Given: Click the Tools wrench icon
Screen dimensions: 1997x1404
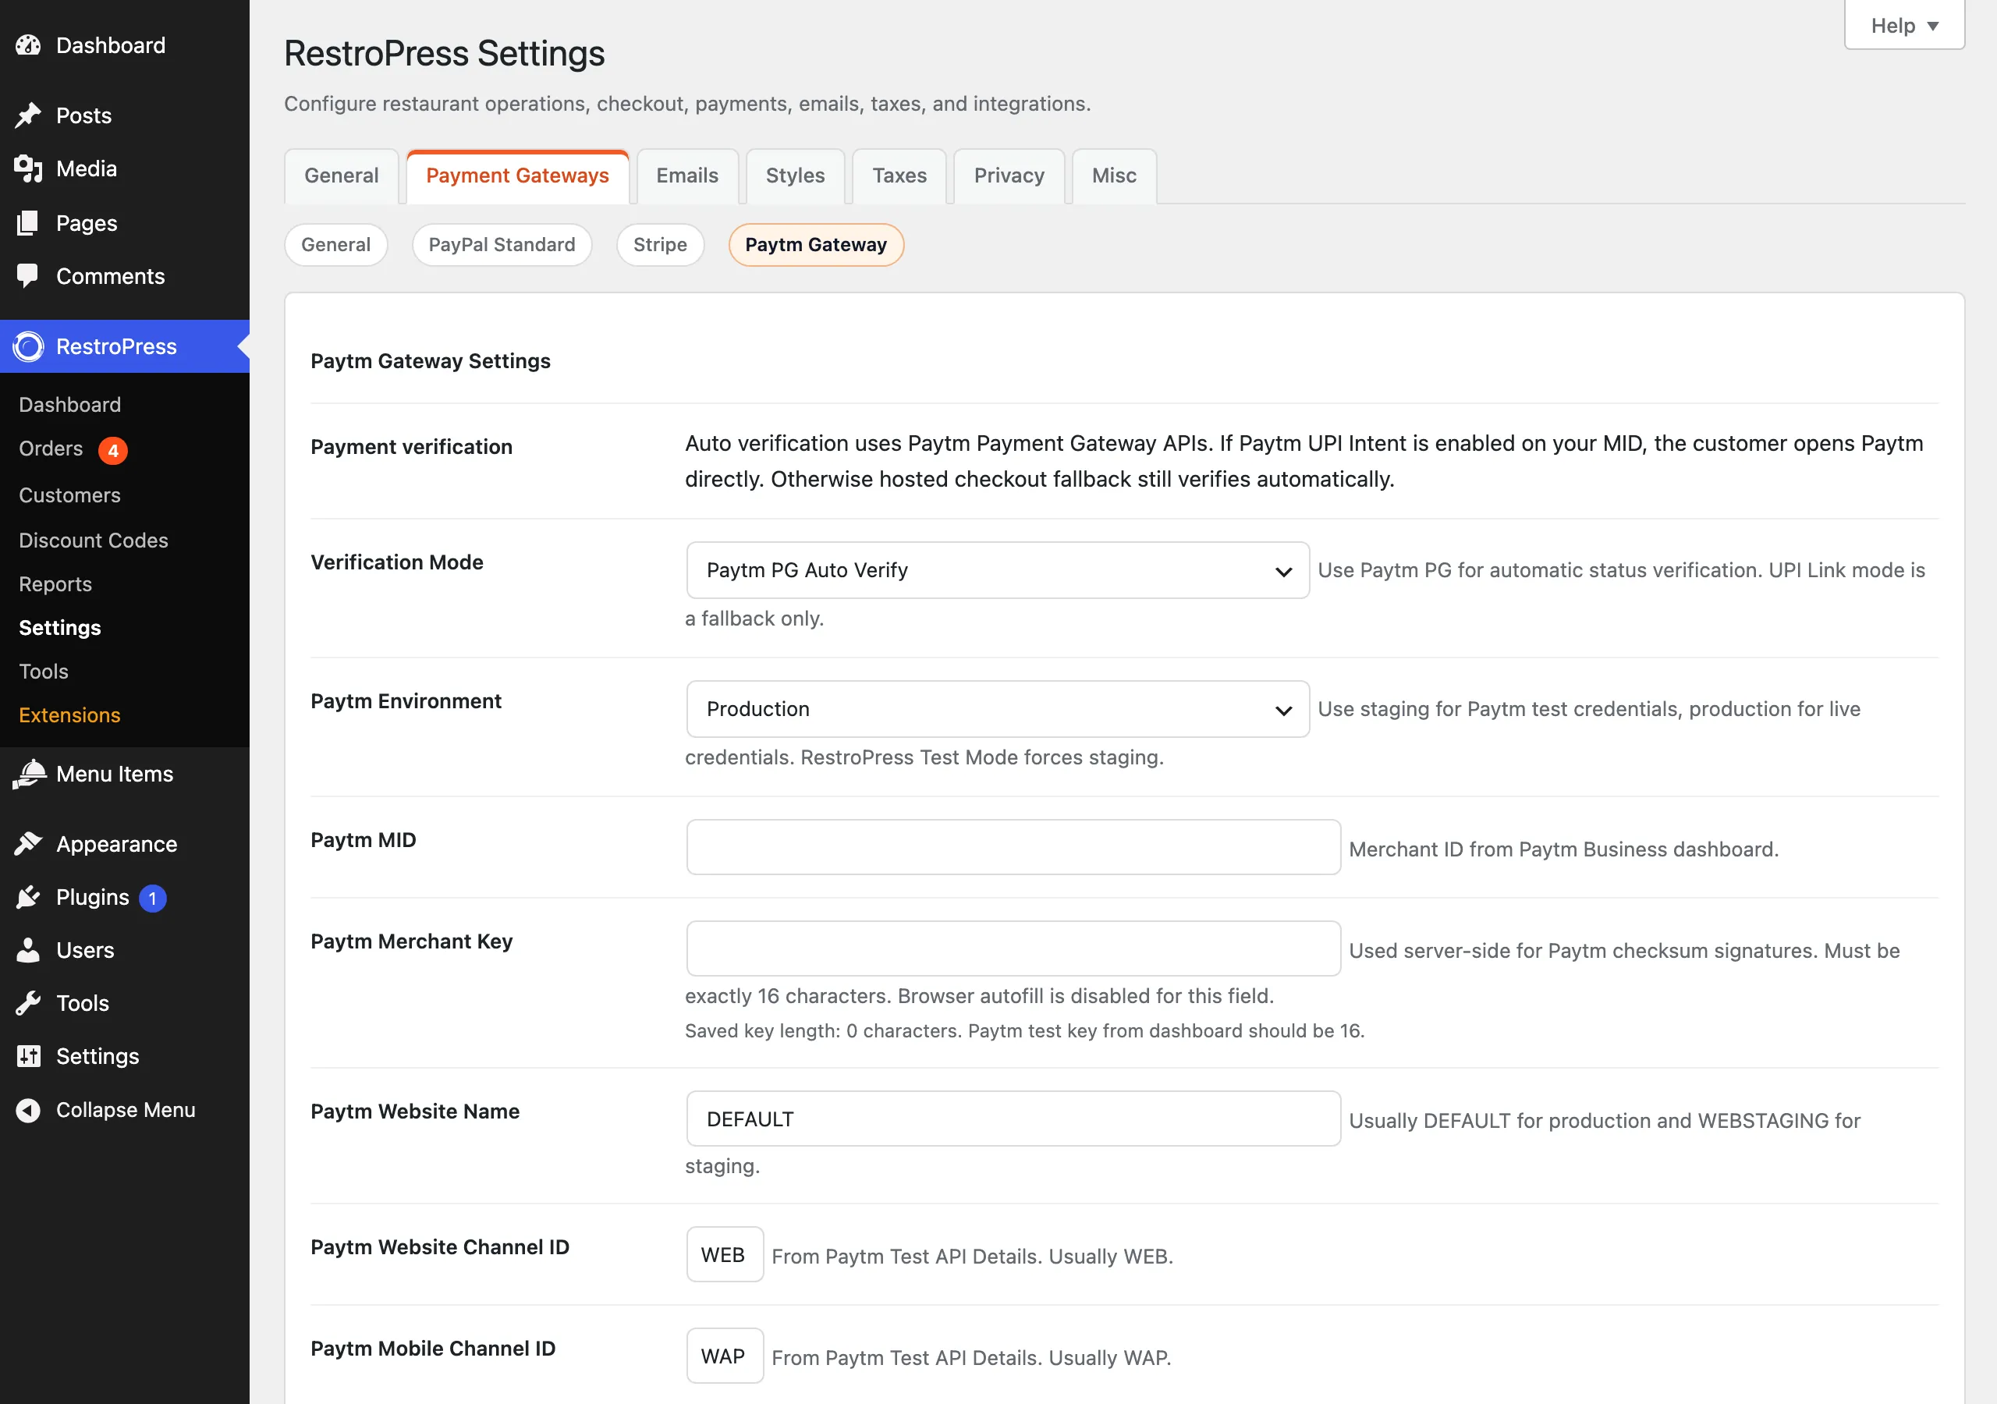Looking at the screenshot, I should point(28,1003).
